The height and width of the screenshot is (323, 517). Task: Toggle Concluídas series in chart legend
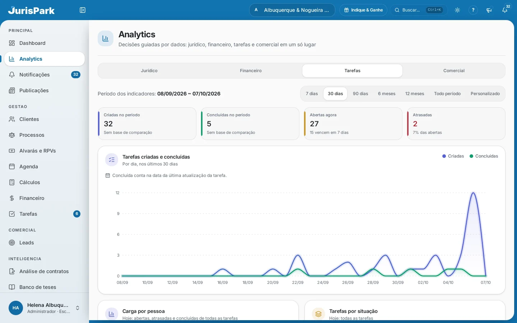click(484, 156)
